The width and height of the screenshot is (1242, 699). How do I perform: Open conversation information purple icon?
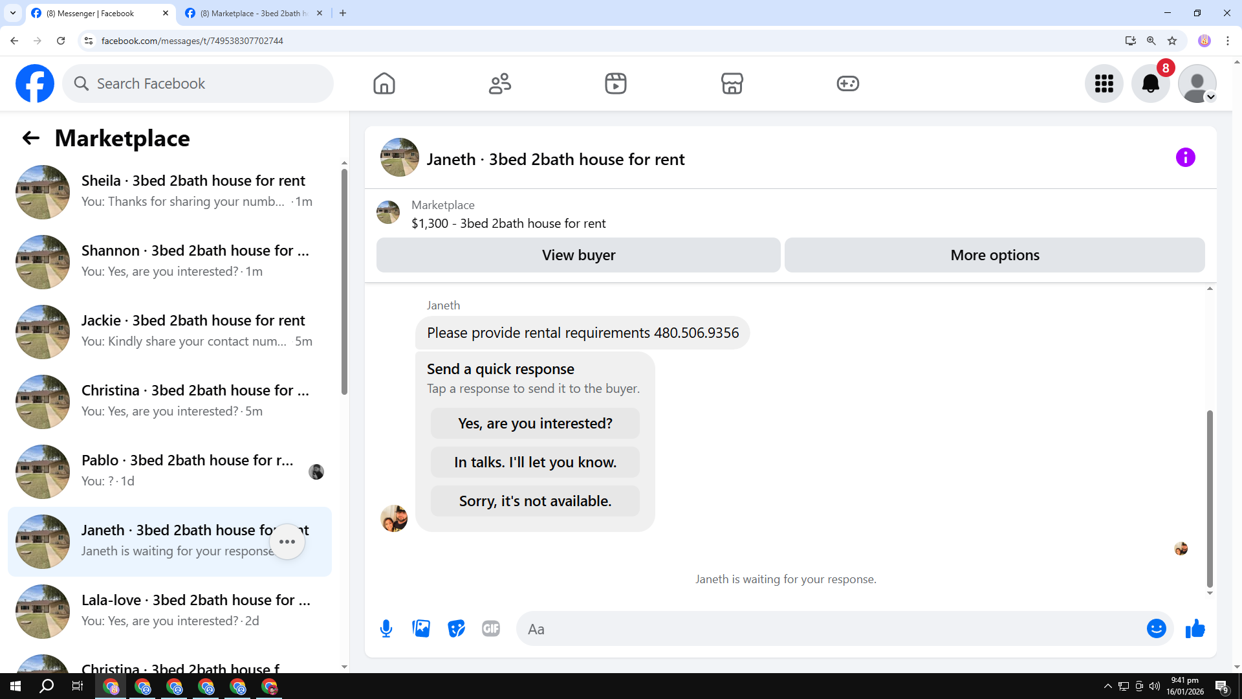click(1185, 157)
